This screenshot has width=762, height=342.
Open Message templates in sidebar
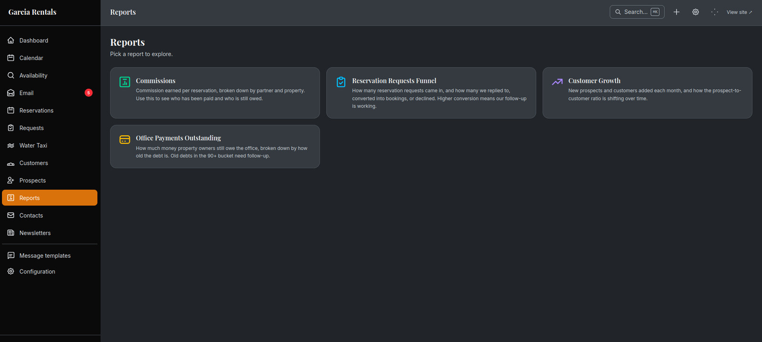click(x=50, y=256)
